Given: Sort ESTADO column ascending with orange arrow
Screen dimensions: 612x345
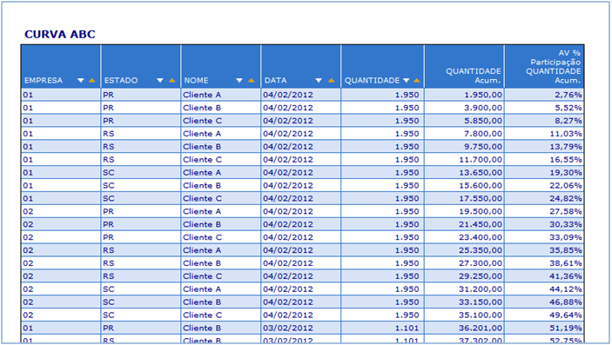Looking at the screenshot, I should tap(172, 81).
